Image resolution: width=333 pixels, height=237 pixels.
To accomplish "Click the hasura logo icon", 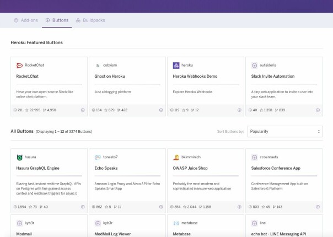I will pos(19,158).
